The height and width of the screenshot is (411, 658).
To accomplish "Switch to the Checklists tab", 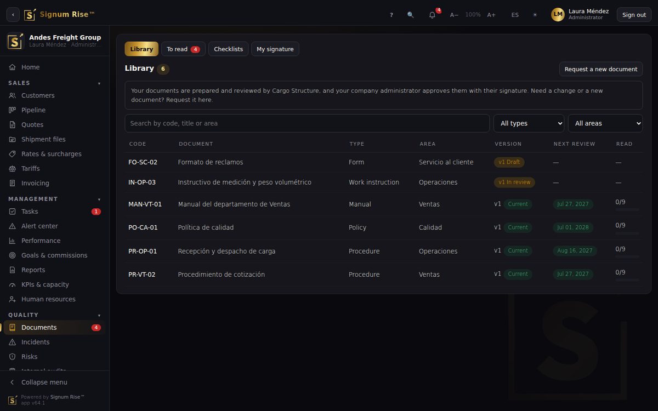I will 228,49.
